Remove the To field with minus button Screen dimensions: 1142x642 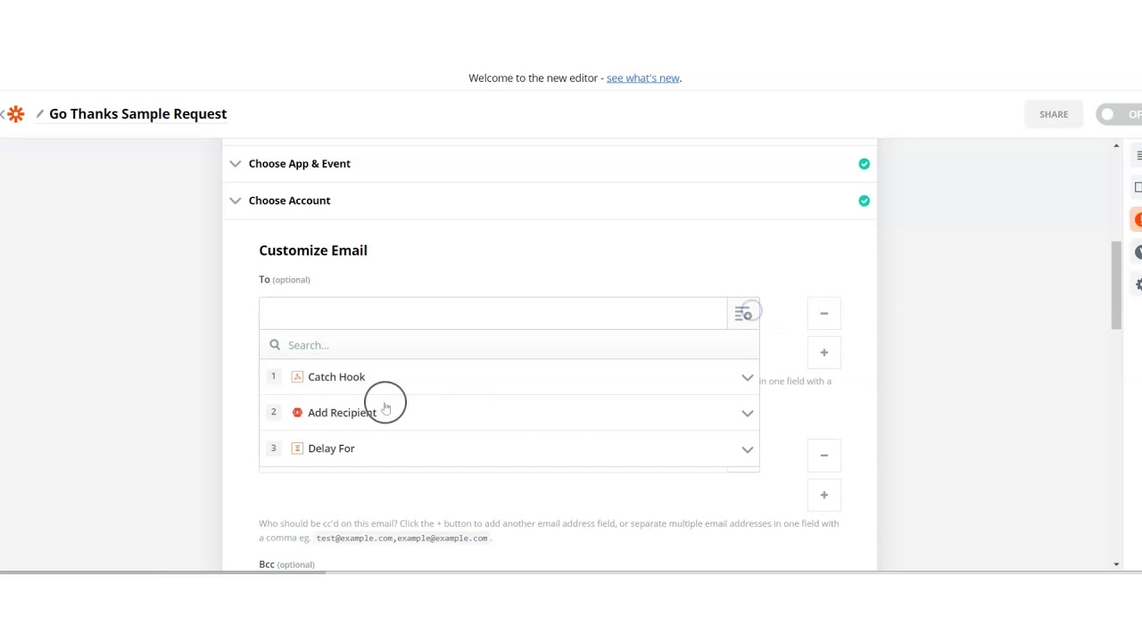pos(823,314)
